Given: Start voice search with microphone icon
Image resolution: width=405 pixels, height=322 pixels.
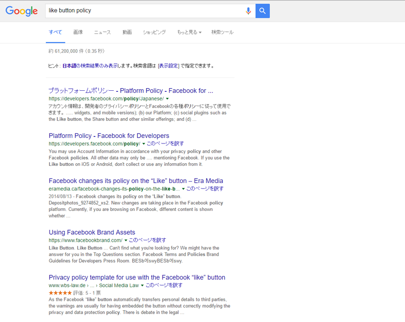Looking at the screenshot, I should (x=248, y=11).
